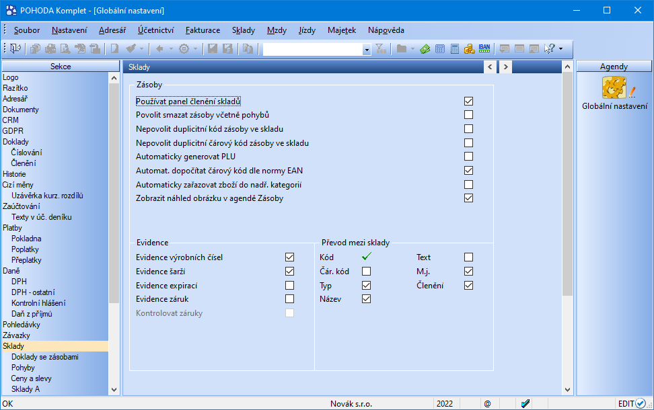
Task: Enable Povolit smazat zásoby včetně pohybů
Action: (468, 114)
